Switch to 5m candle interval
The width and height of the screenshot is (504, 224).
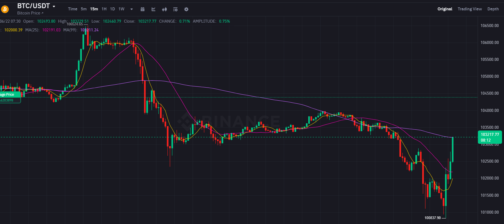84,9
